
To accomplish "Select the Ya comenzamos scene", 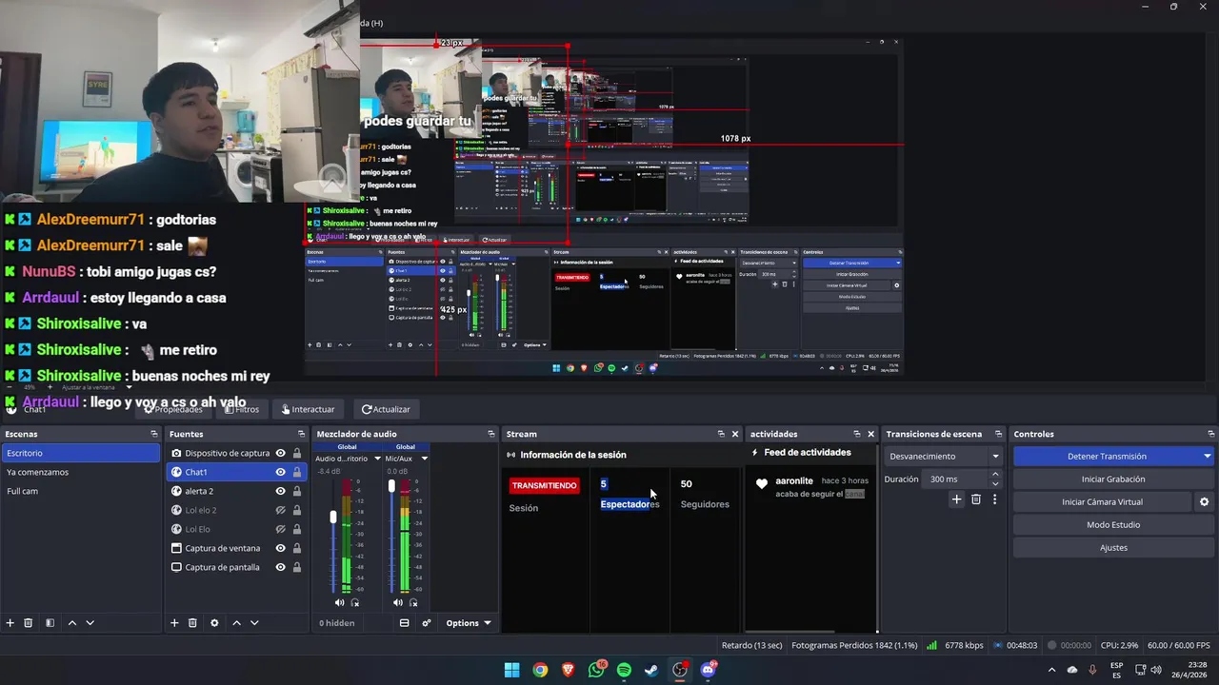I will (x=80, y=472).
